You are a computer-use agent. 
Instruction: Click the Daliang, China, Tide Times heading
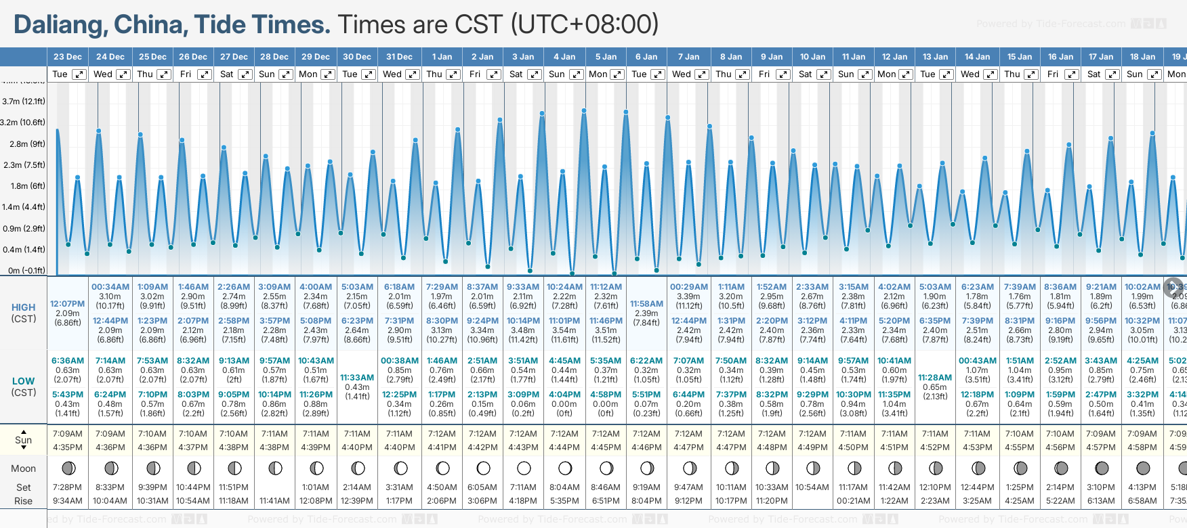pyautogui.click(x=172, y=25)
